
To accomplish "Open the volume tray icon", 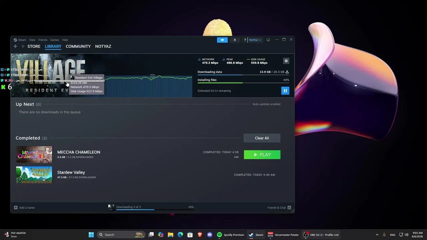I will click(407, 235).
